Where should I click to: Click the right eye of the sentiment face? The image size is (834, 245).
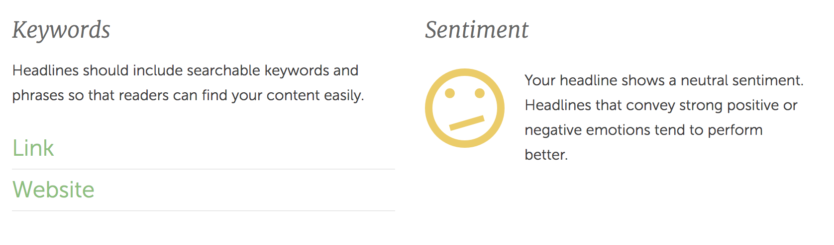[x=480, y=93]
